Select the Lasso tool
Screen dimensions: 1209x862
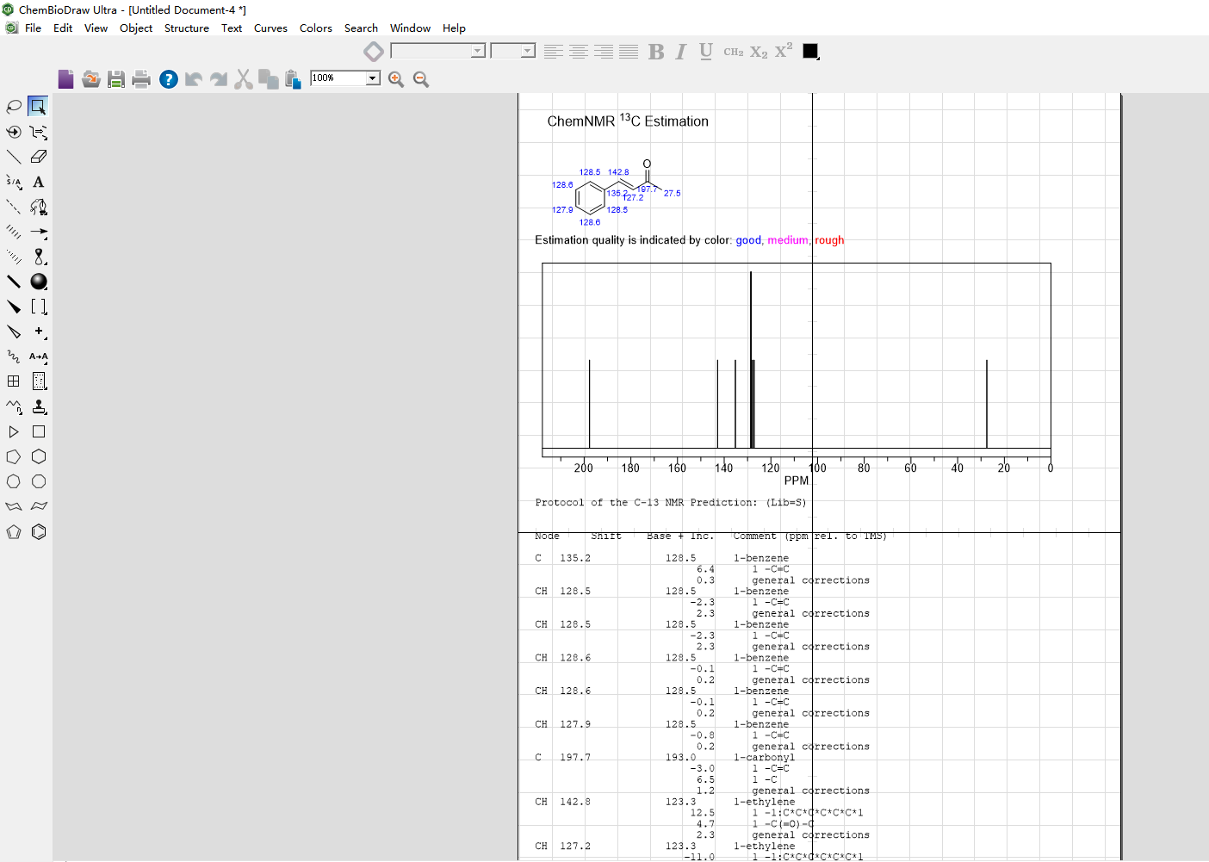(x=14, y=107)
